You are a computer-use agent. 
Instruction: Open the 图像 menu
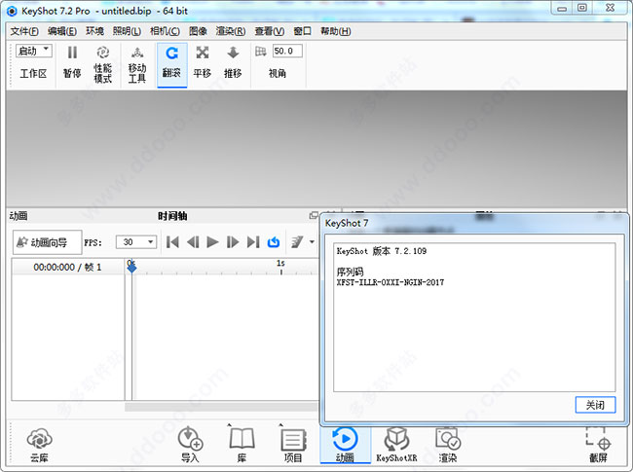pos(198,31)
